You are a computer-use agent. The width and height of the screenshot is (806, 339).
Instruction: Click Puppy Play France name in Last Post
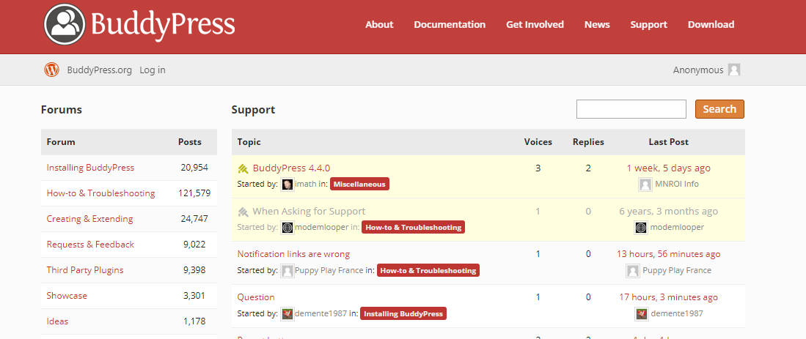(676, 270)
